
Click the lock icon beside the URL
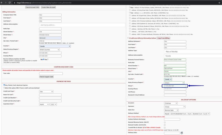(14, 3)
